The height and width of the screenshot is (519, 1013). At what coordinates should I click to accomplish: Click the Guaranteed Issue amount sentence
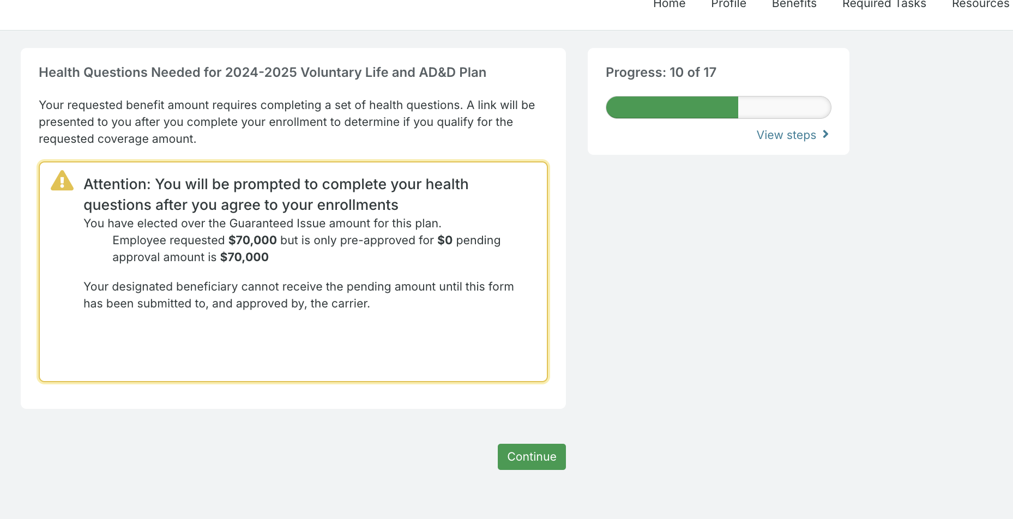[262, 224]
